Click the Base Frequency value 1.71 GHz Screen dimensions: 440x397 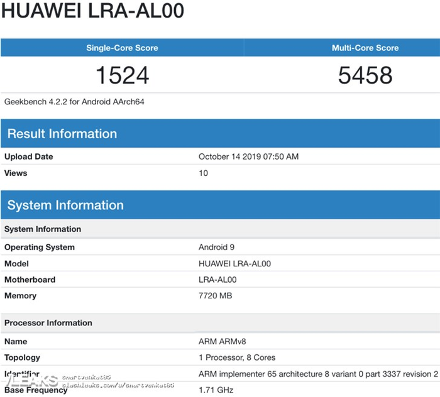pos(216,389)
